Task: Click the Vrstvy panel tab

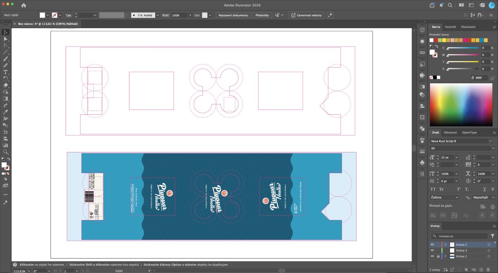Action: point(435,226)
